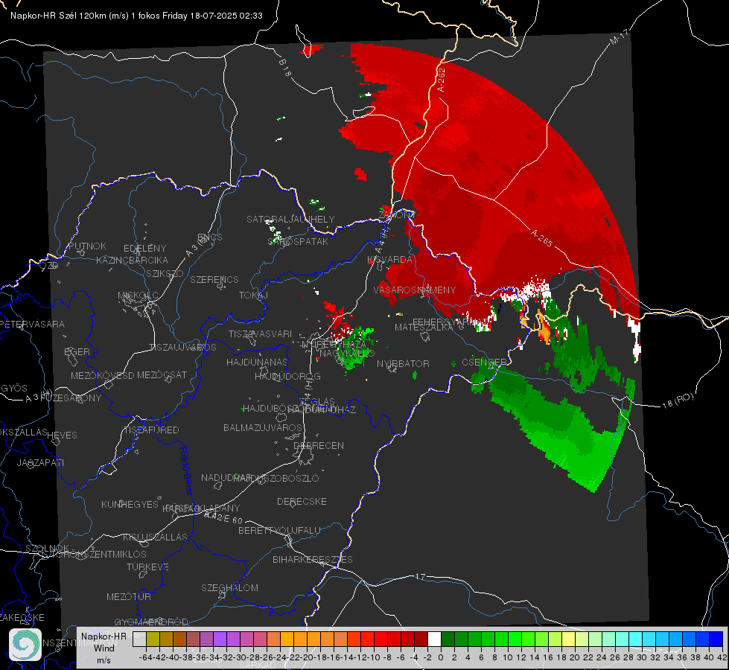Click the VÁSÁROSNAMÉNY label
This screenshot has height=670, width=729.
[415, 290]
